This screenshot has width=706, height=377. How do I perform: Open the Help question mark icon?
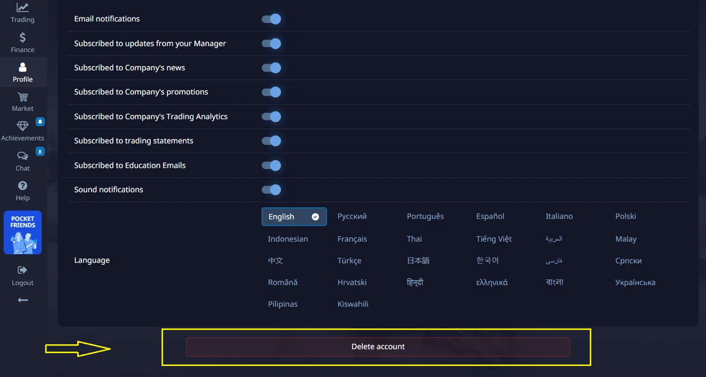[23, 186]
